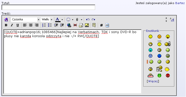Click in the message body text area
186x97 pixels.
pyautogui.click(x=73, y=62)
